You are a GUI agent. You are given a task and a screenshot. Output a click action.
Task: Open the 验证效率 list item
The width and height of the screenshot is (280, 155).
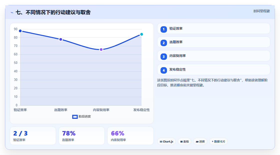pyautogui.click(x=213, y=28)
